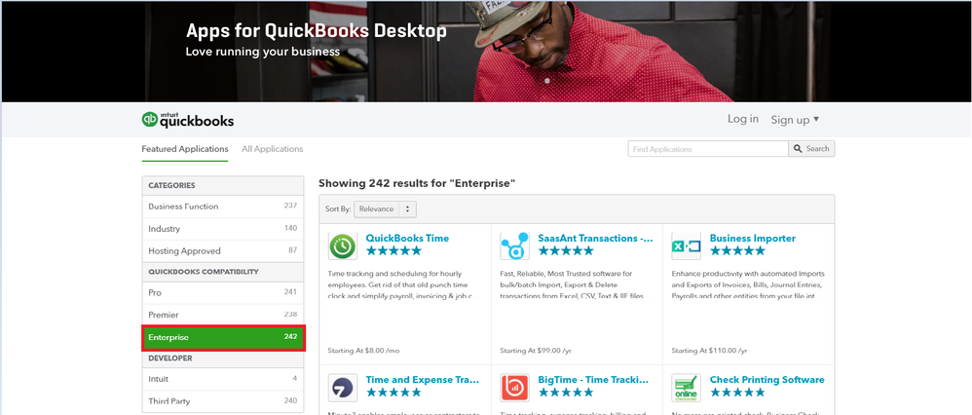Screen dimensions: 972x415
Task: Click the Intuit QuickBooks logo
Action: point(188,120)
